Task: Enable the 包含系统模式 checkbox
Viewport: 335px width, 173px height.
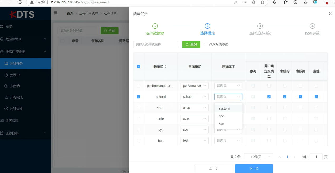Action: pyautogui.click(x=206, y=45)
